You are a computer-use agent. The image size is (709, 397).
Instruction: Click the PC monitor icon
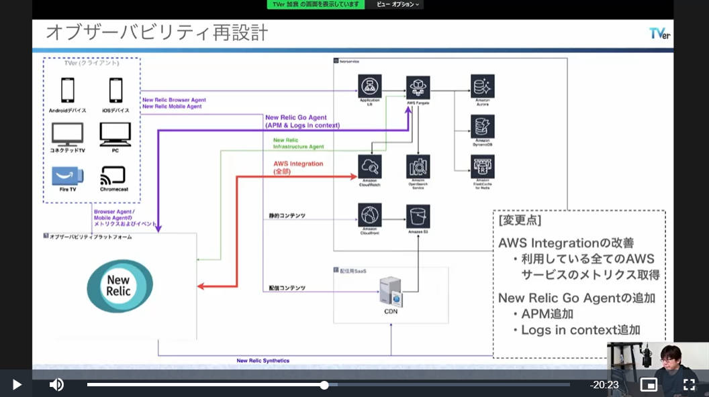coord(115,133)
